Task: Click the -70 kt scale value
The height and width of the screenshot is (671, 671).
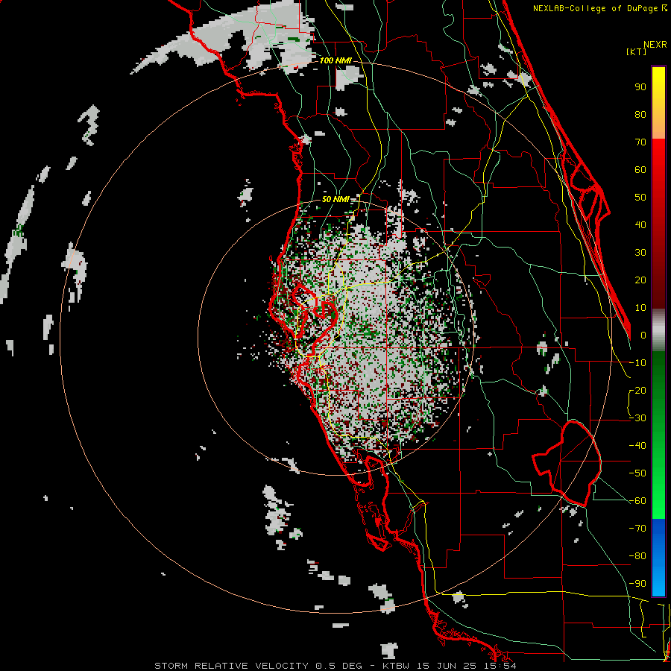Action: click(x=637, y=529)
